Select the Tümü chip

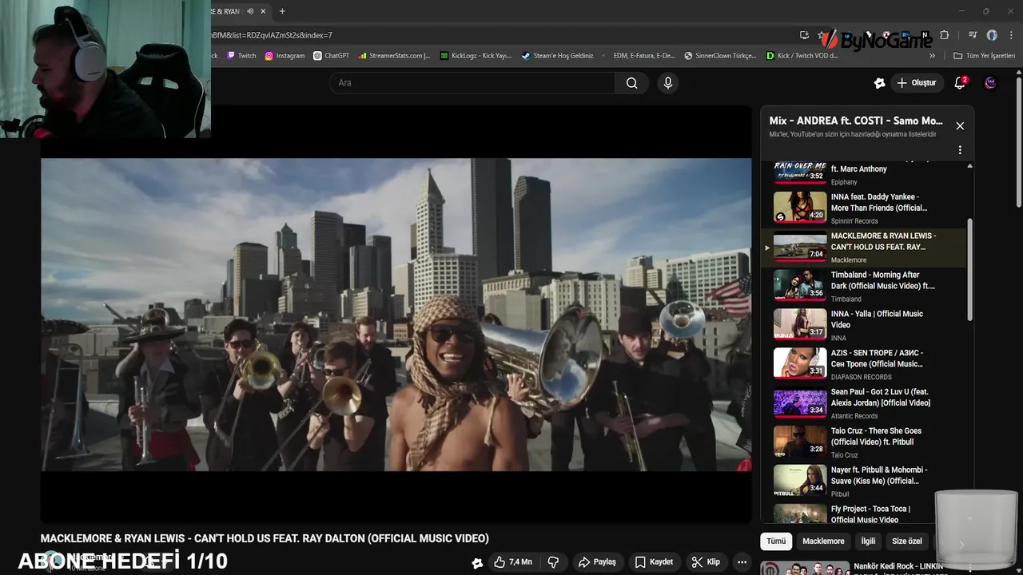pos(776,541)
